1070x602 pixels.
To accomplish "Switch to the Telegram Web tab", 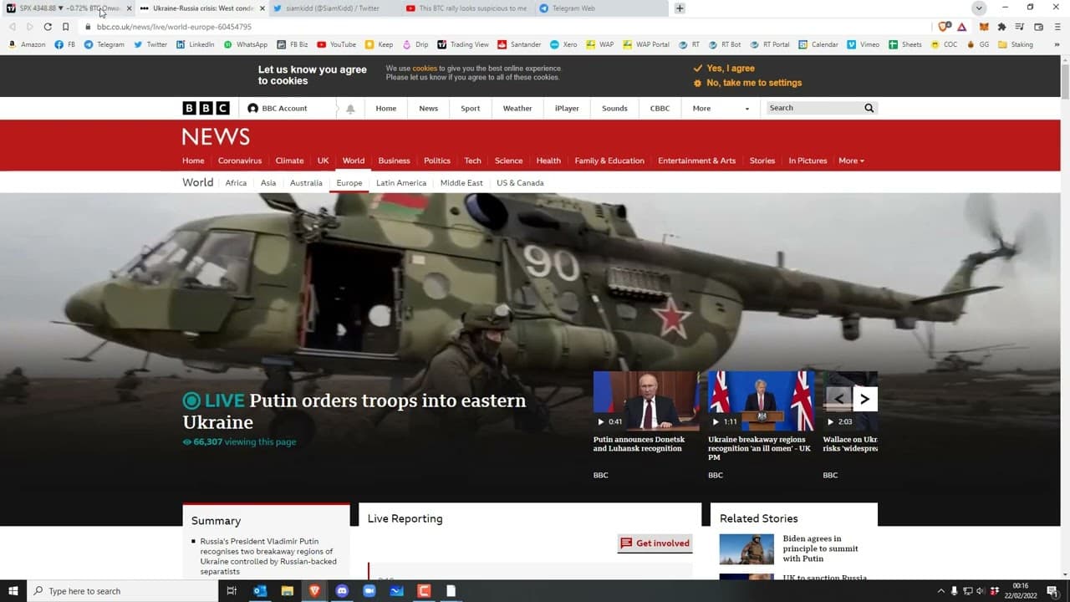I will pyautogui.click(x=600, y=8).
